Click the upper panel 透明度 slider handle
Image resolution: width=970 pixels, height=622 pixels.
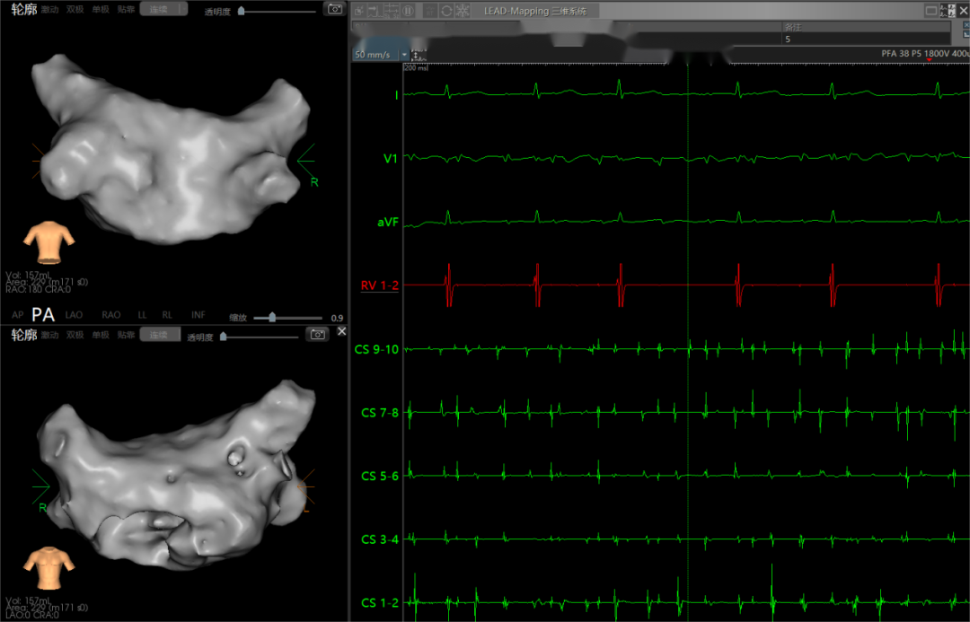point(242,11)
